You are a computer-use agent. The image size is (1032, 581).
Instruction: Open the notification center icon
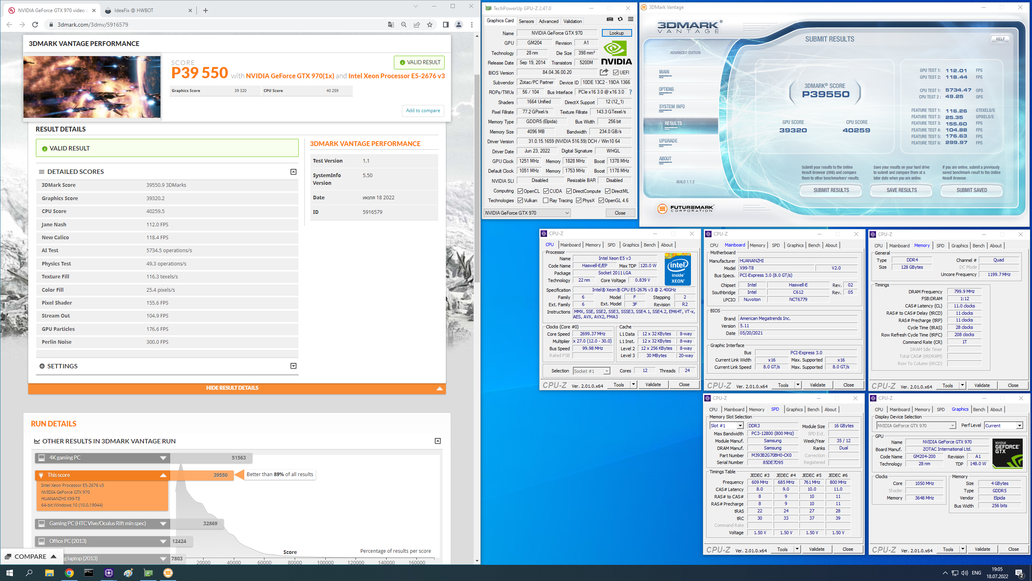pyautogui.click(x=1020, y=573)
